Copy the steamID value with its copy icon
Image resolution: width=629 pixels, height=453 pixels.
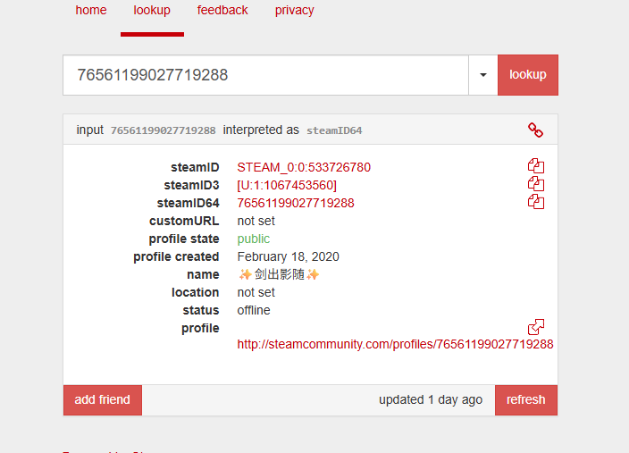536,165
